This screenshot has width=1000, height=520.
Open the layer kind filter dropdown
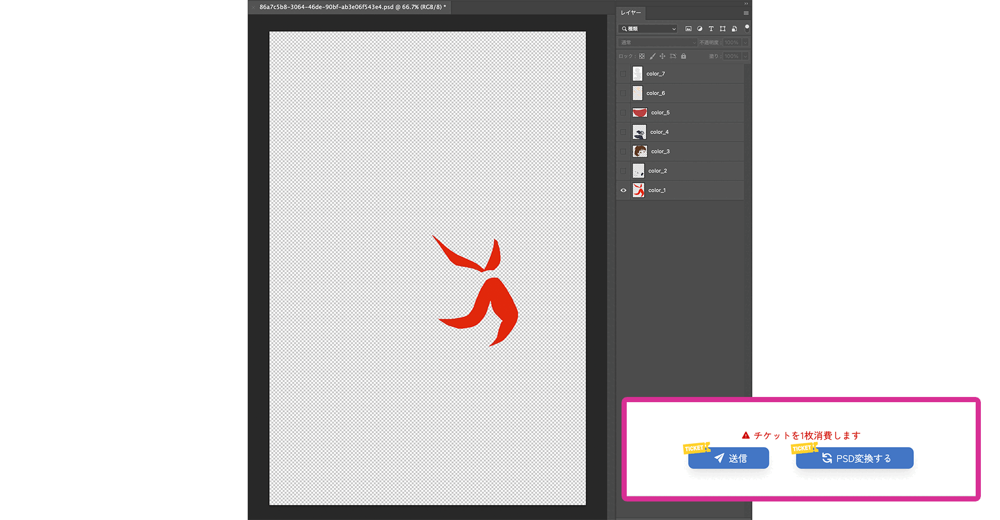(x=648, y=29)
